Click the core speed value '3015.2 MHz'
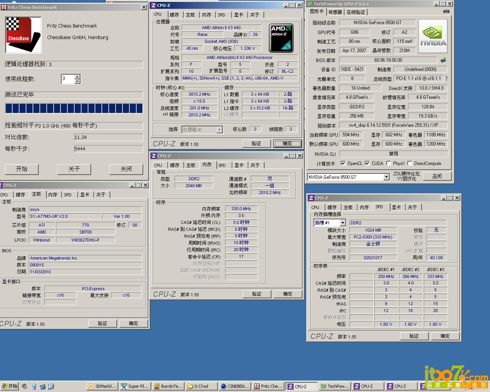This screenshot has width=490, height=392. tap(199, 94)
